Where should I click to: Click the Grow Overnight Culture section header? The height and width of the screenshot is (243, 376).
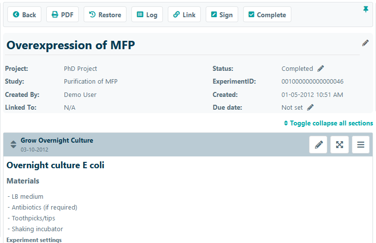[57, 141]
